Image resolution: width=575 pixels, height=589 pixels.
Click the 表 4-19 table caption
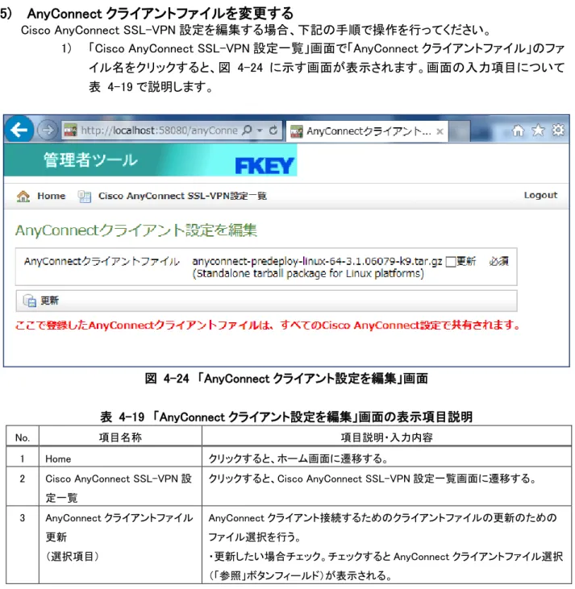point(286,417)
